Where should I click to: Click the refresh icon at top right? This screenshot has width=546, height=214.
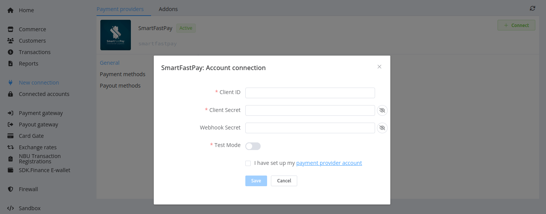point(532,8)
